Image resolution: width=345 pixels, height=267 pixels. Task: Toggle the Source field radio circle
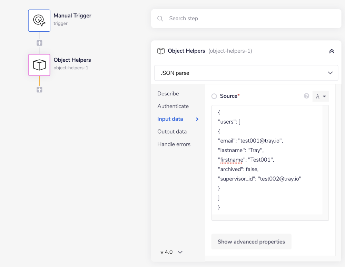[x=214, y=96]
